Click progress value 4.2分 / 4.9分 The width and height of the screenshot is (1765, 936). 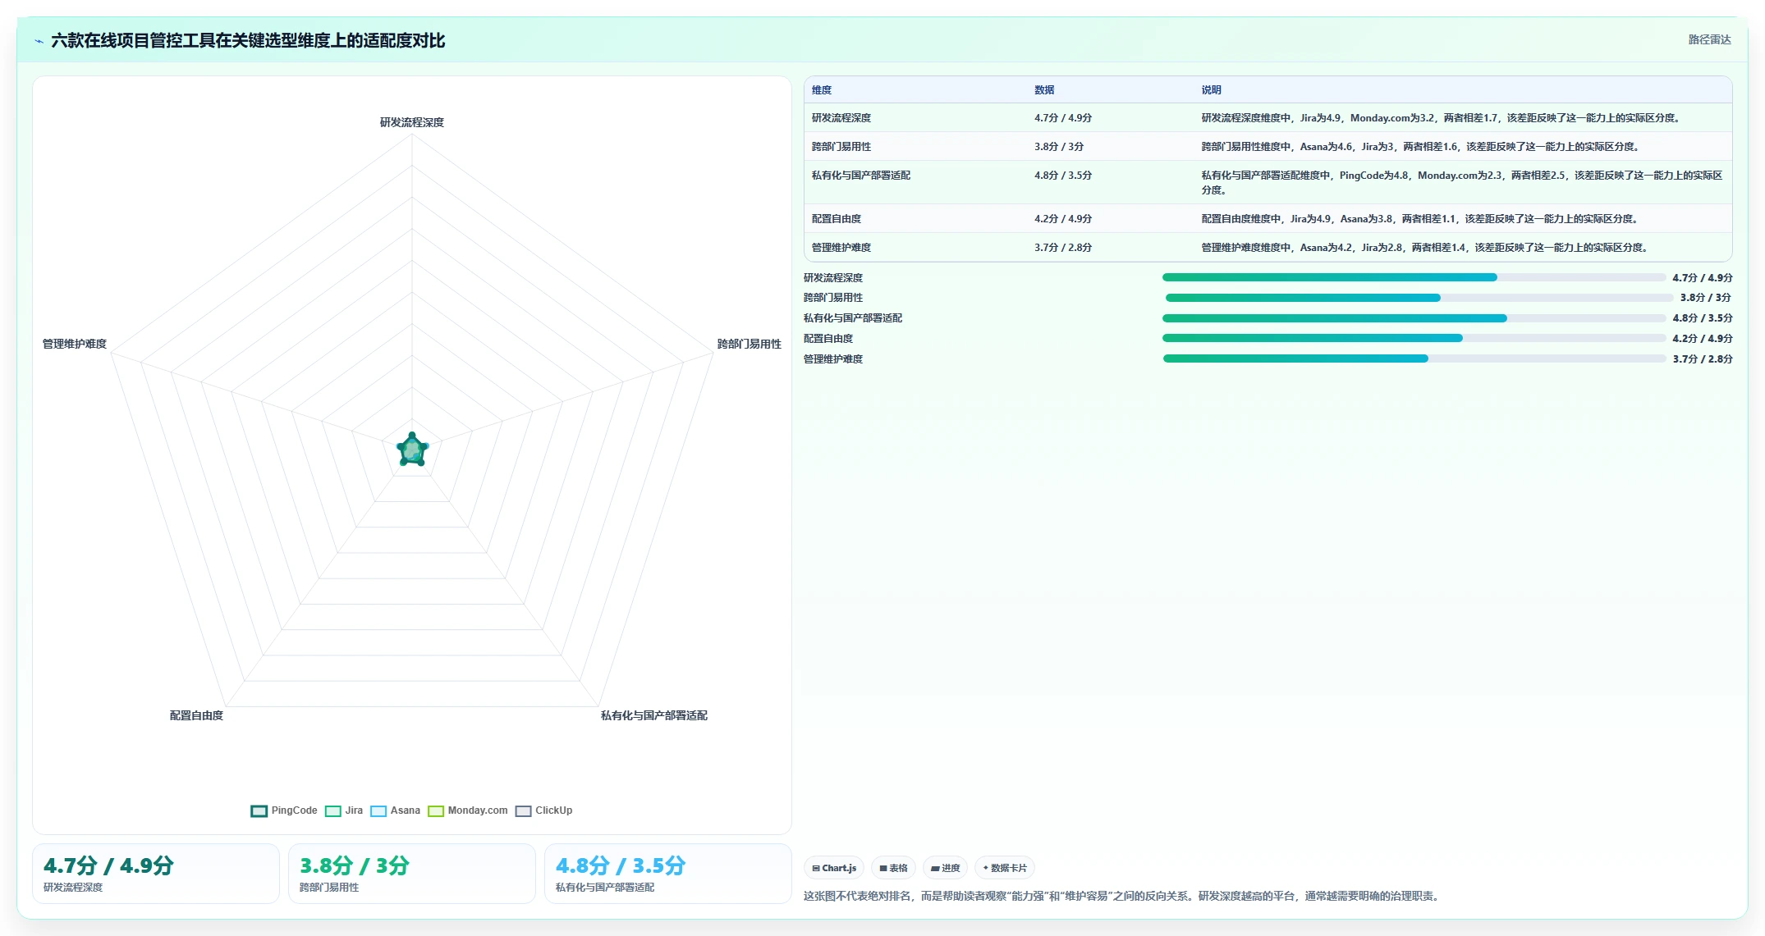tap(1702, 339)
